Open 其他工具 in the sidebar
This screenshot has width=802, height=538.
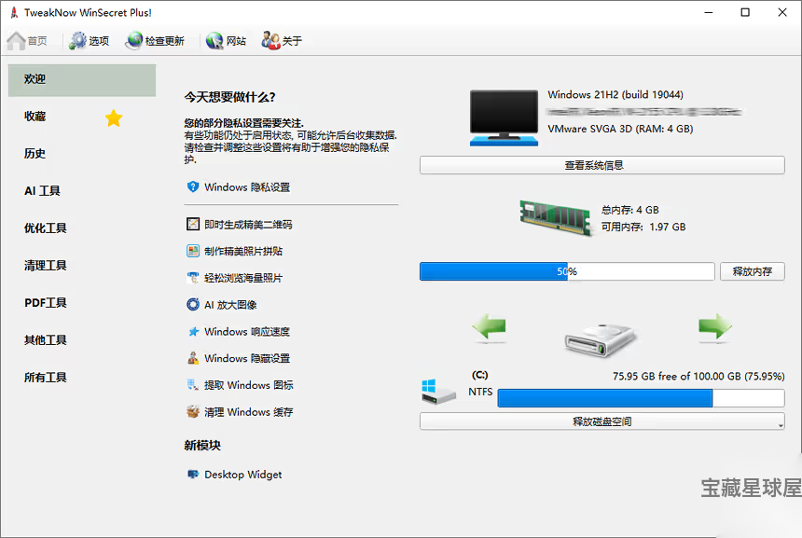click(x=45, y=340)
